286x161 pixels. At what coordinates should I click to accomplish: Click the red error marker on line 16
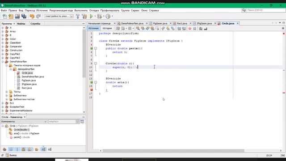click(x=92, y=90)
